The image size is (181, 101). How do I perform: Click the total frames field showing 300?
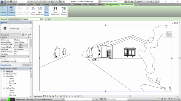[x=49, y=19]
